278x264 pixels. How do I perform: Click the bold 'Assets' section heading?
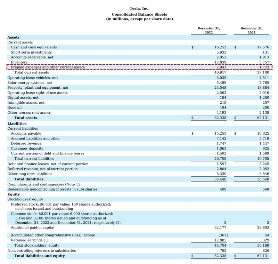pos(14,38)
